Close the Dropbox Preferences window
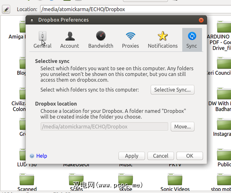 click(x=201, y=20)
